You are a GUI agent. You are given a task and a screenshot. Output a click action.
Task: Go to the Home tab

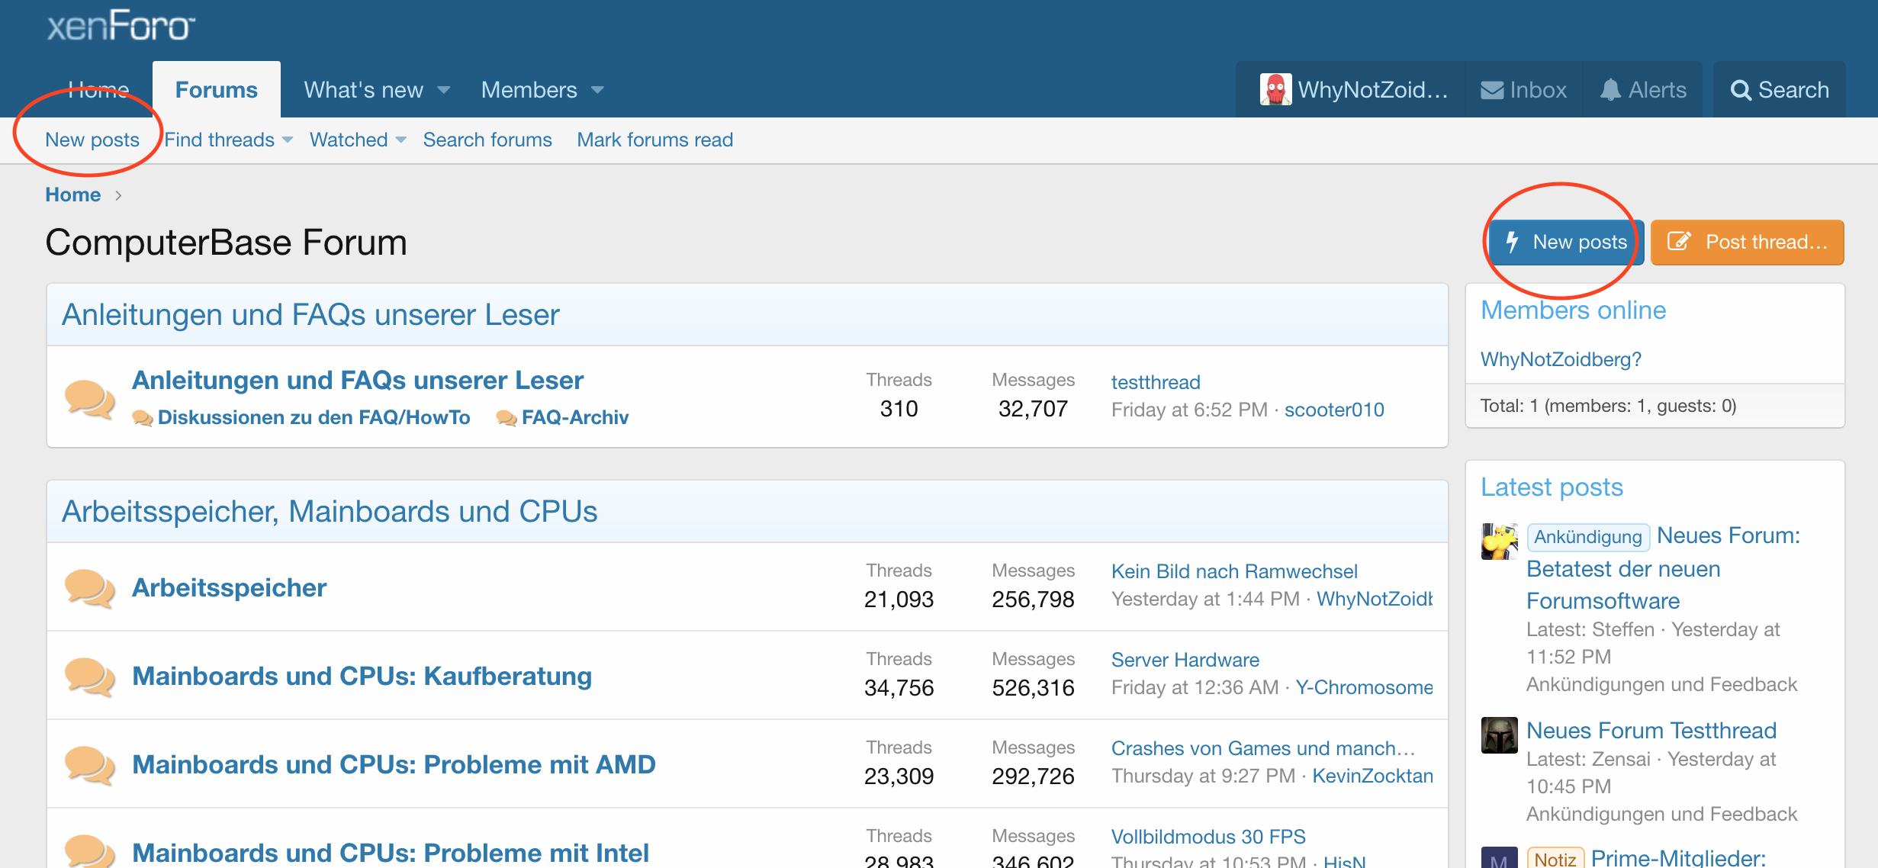pos(98,90)
